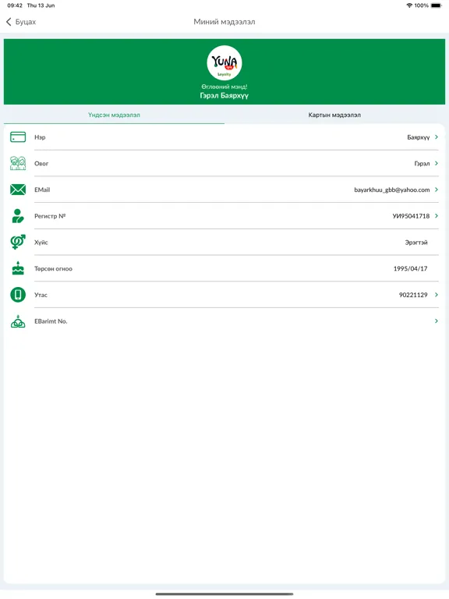Open the Нэр row chevron
The image size is (449, 599).
point(437,136)
